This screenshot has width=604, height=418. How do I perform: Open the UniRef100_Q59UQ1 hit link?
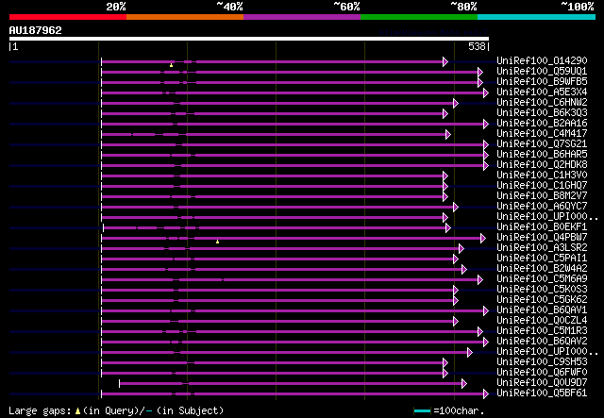pos(542,71)
